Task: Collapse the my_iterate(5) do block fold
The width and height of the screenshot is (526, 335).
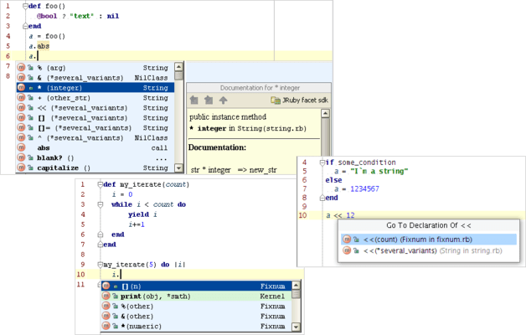Action: tap(100, 265)
